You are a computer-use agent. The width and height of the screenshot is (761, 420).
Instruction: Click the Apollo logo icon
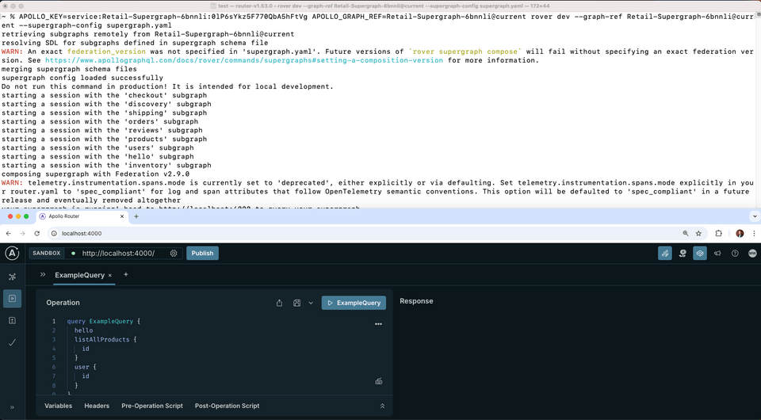12,253
